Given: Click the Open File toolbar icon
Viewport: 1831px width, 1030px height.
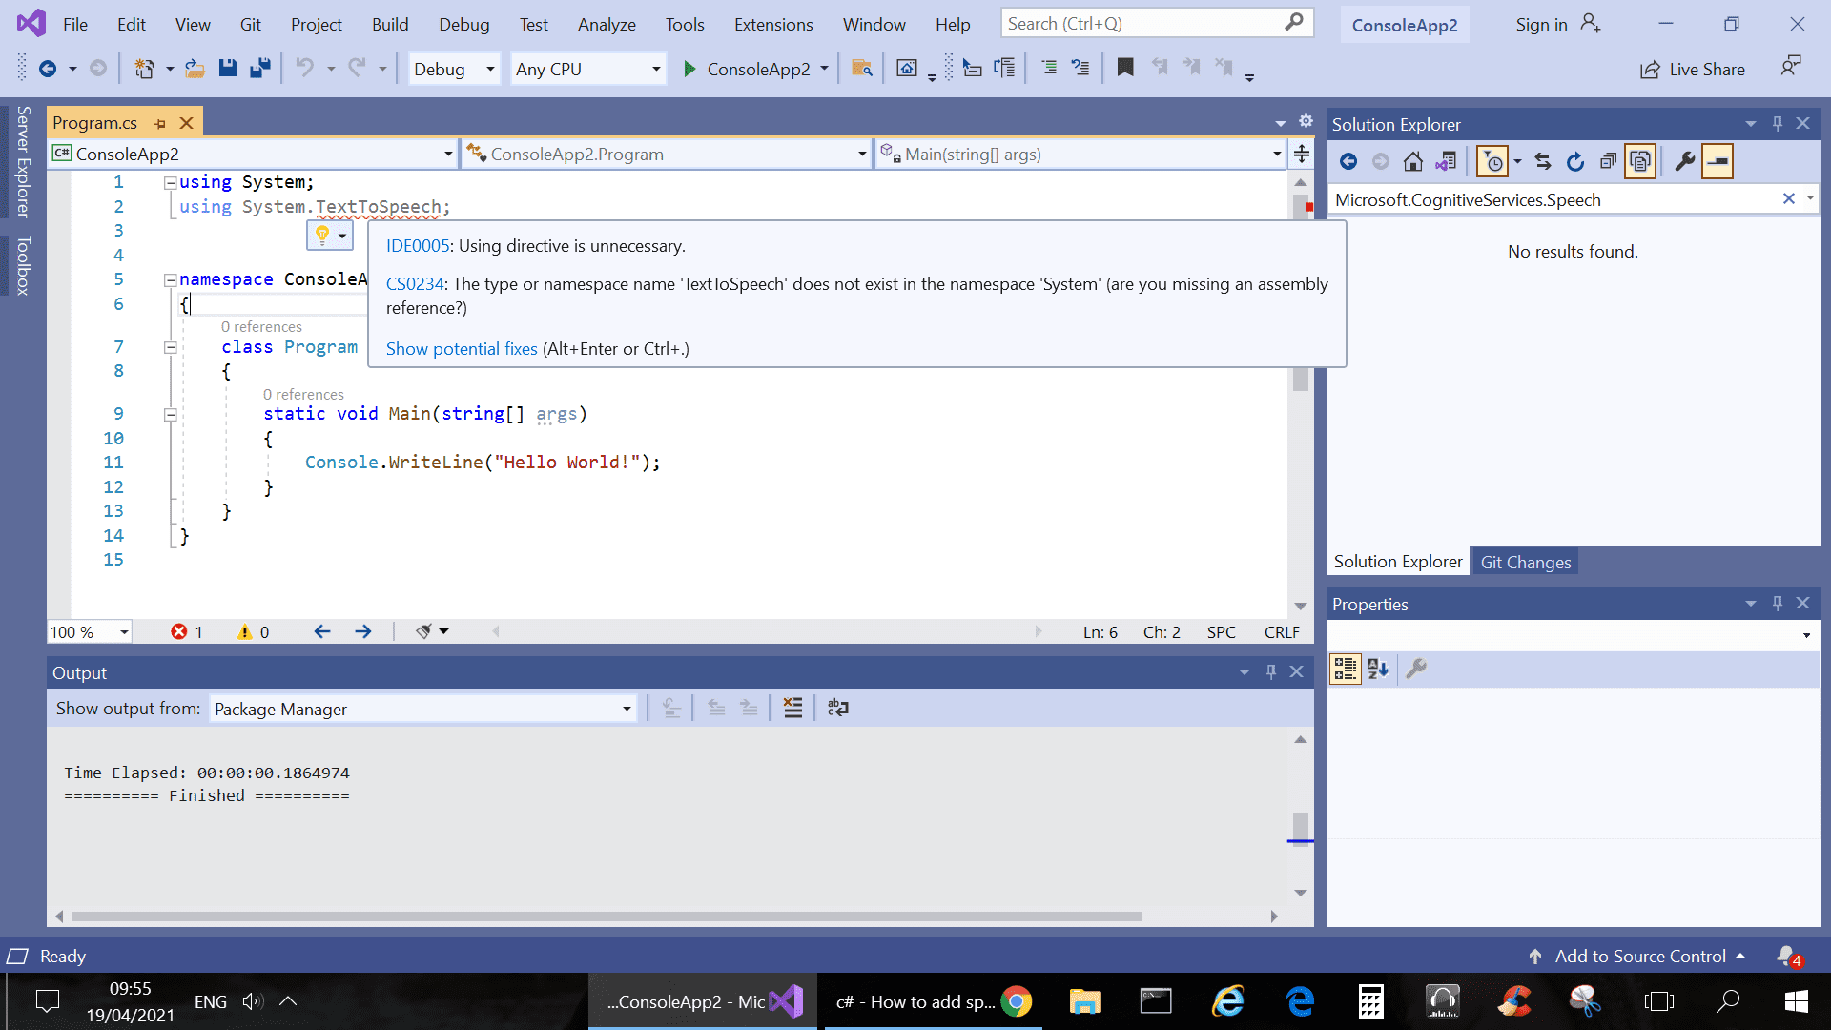Looking at the screenshot, I should click(x=195, y=69).
